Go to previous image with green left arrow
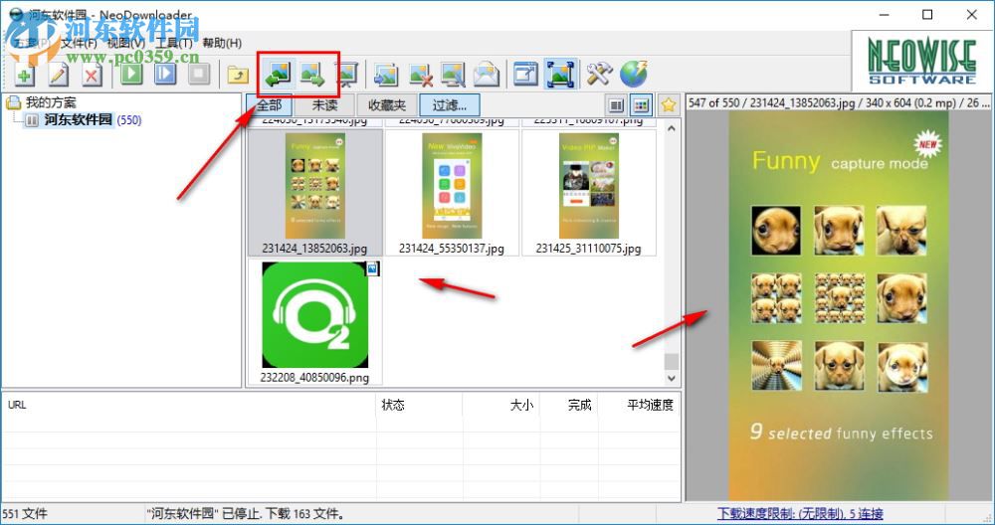 [x=279, y=74]
